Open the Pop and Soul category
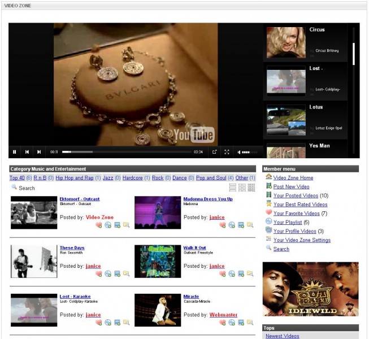 point(211,178)
